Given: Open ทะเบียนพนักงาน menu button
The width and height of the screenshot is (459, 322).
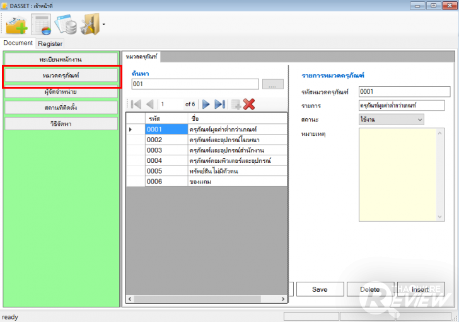Looking at the screenshot, I should (x=61, y=60).
